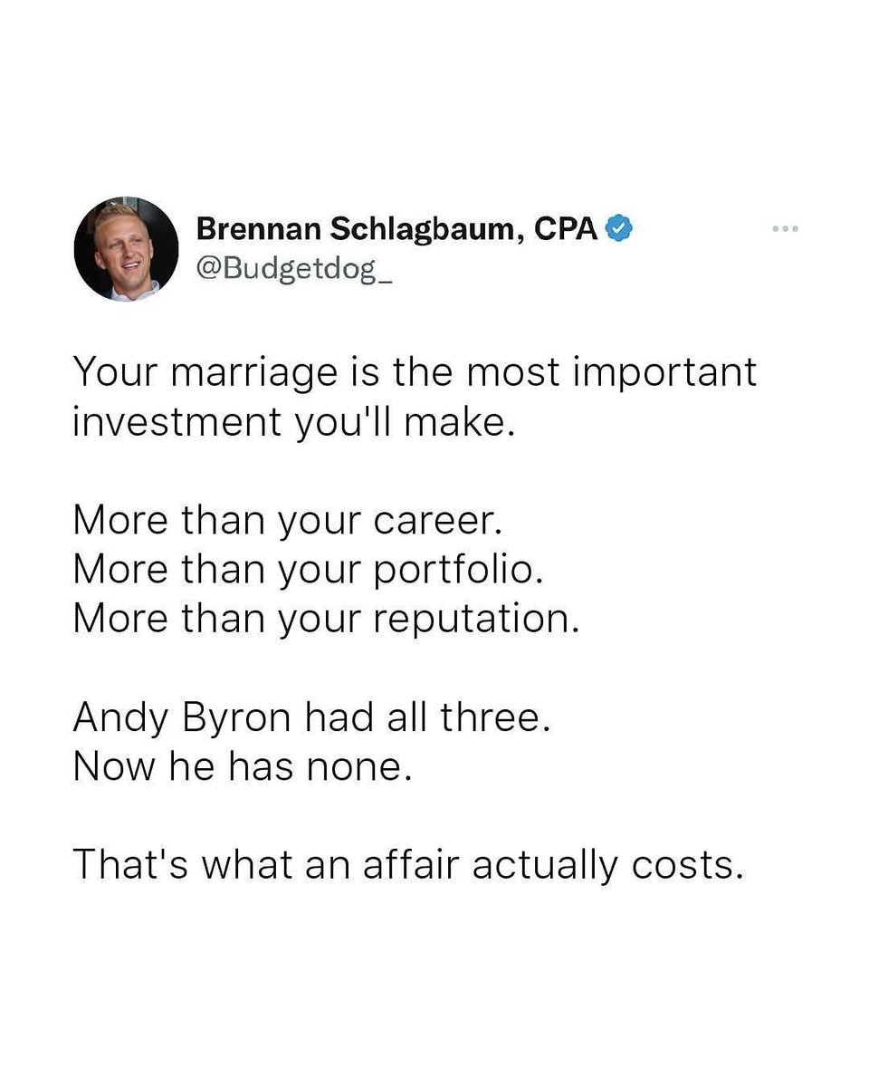Select the 'Andy Byron had all three.' sentence
Screen dimensions: 869x1087
(x=310, y=718)
